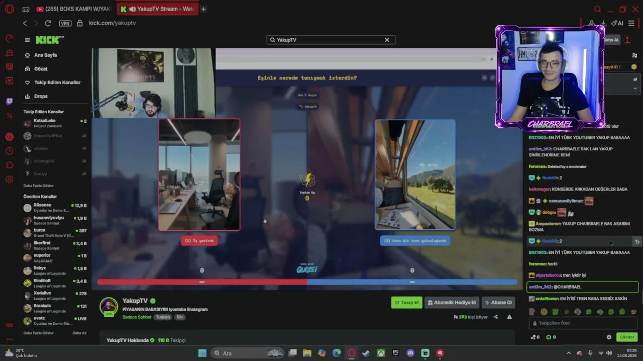The height and width of the screenshot is (361, 643).
Task: Click the train window quiz card
Action: point(415,174)
